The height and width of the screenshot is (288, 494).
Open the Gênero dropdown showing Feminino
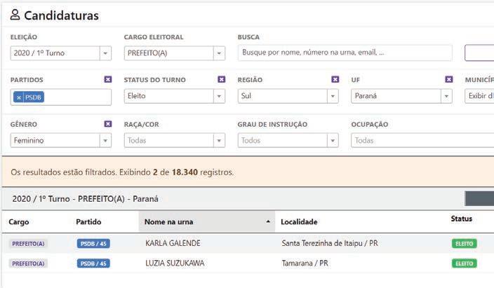coord(105,140)
